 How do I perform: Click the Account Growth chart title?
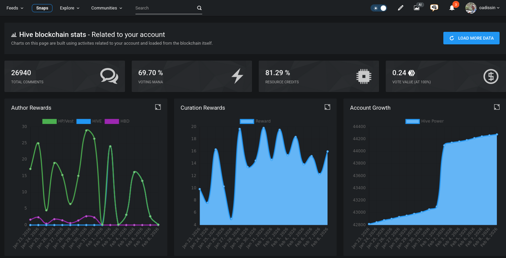tap(370, 108)
